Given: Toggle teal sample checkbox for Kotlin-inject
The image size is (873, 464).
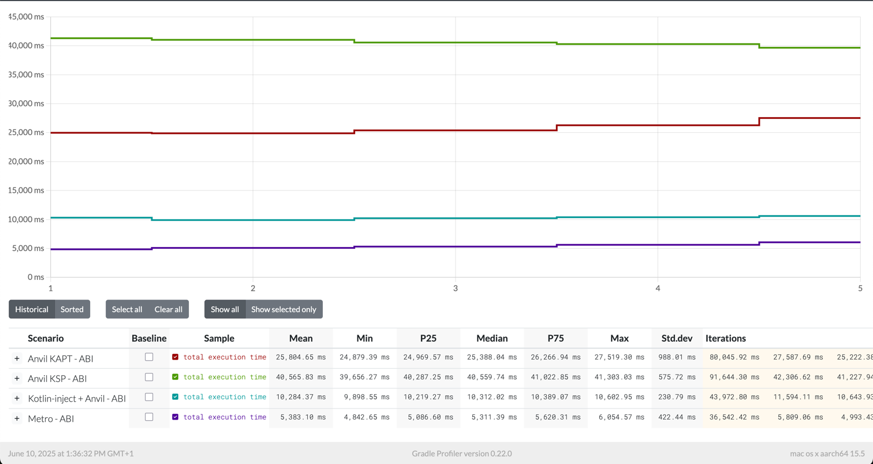Looking at the screenshot, I should pos(176,397).
